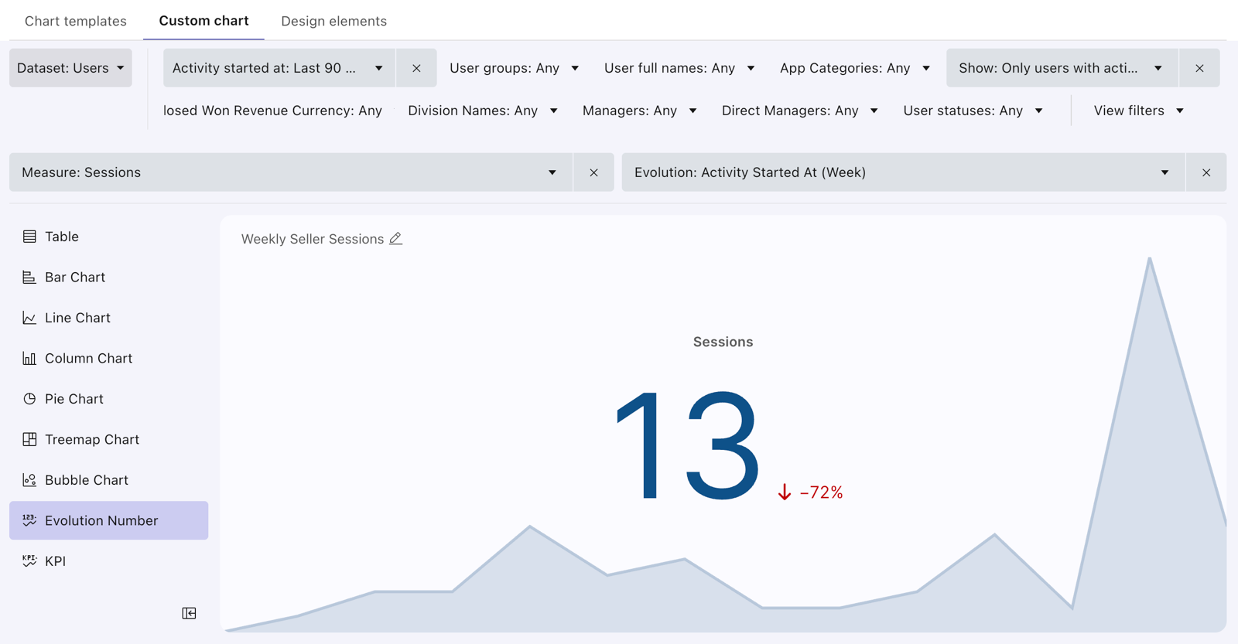
Task: Click the Weekly Seller Sessions title text
Action: [x=313, y=239]
